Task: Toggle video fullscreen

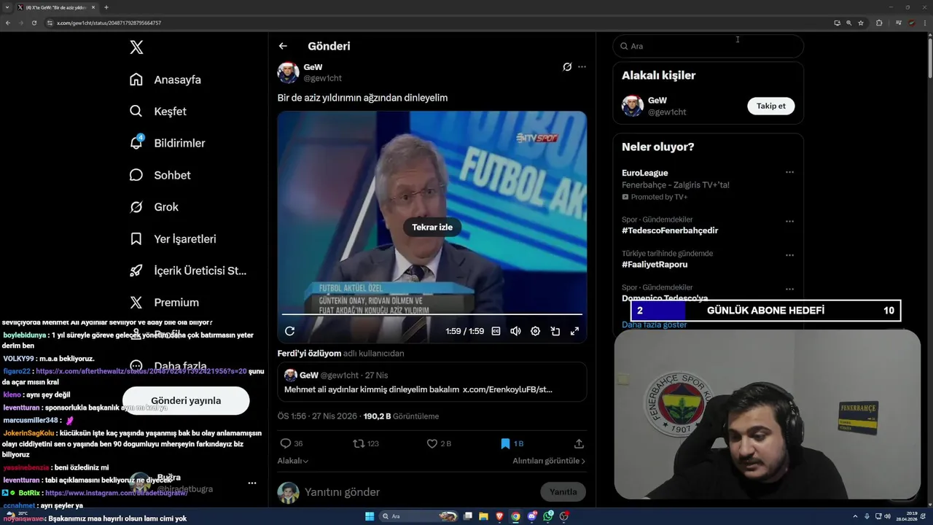Action: pos(574,331)
